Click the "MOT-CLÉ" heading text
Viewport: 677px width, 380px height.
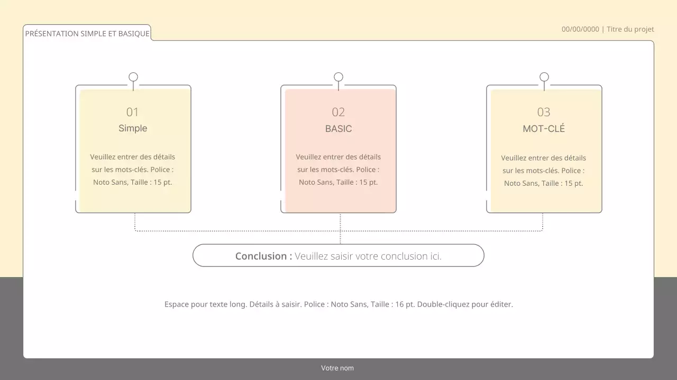[544, 129]
